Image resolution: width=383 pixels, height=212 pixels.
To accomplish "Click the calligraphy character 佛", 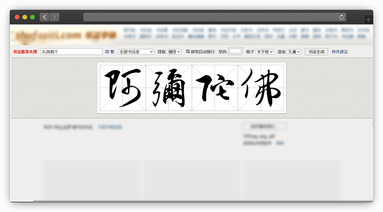I will tap(261, 88).
